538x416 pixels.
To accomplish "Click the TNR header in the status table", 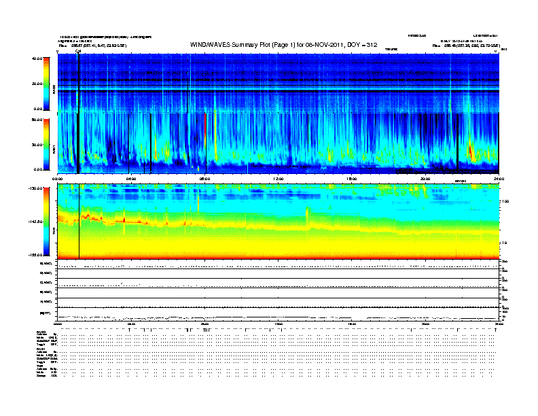I will [x=39, y=366].
